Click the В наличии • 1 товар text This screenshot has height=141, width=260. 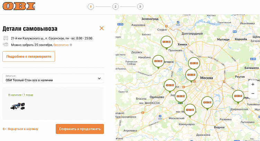[x=21, y=95]
